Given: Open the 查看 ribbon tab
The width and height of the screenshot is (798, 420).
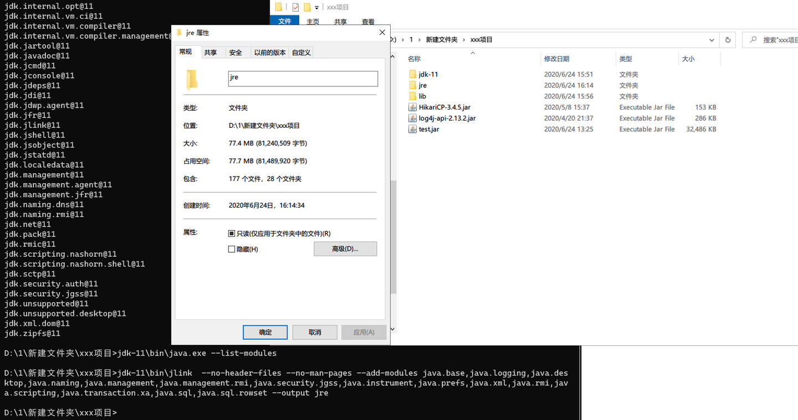Looking at the screenshot, I should (369, 21).
